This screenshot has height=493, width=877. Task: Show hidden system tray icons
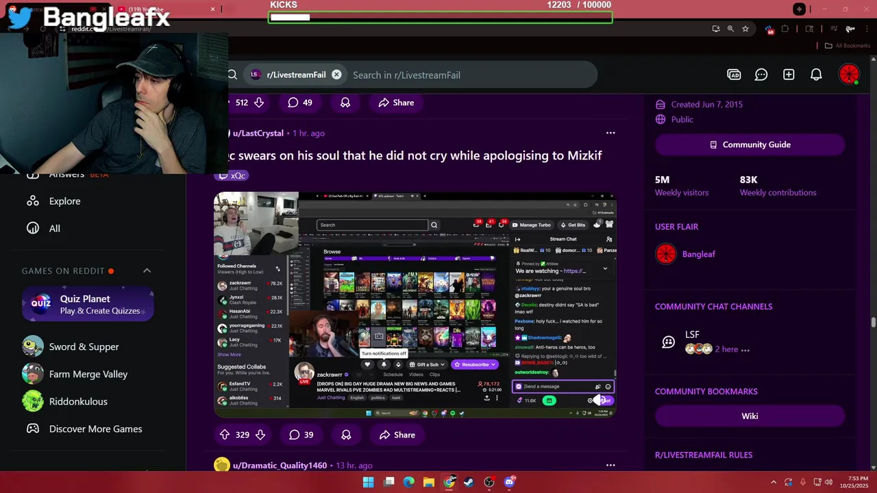tap(774, 482)
